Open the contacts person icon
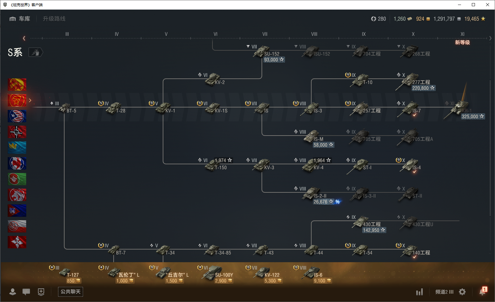The image size is (495, 302). (x=13, y=292)
